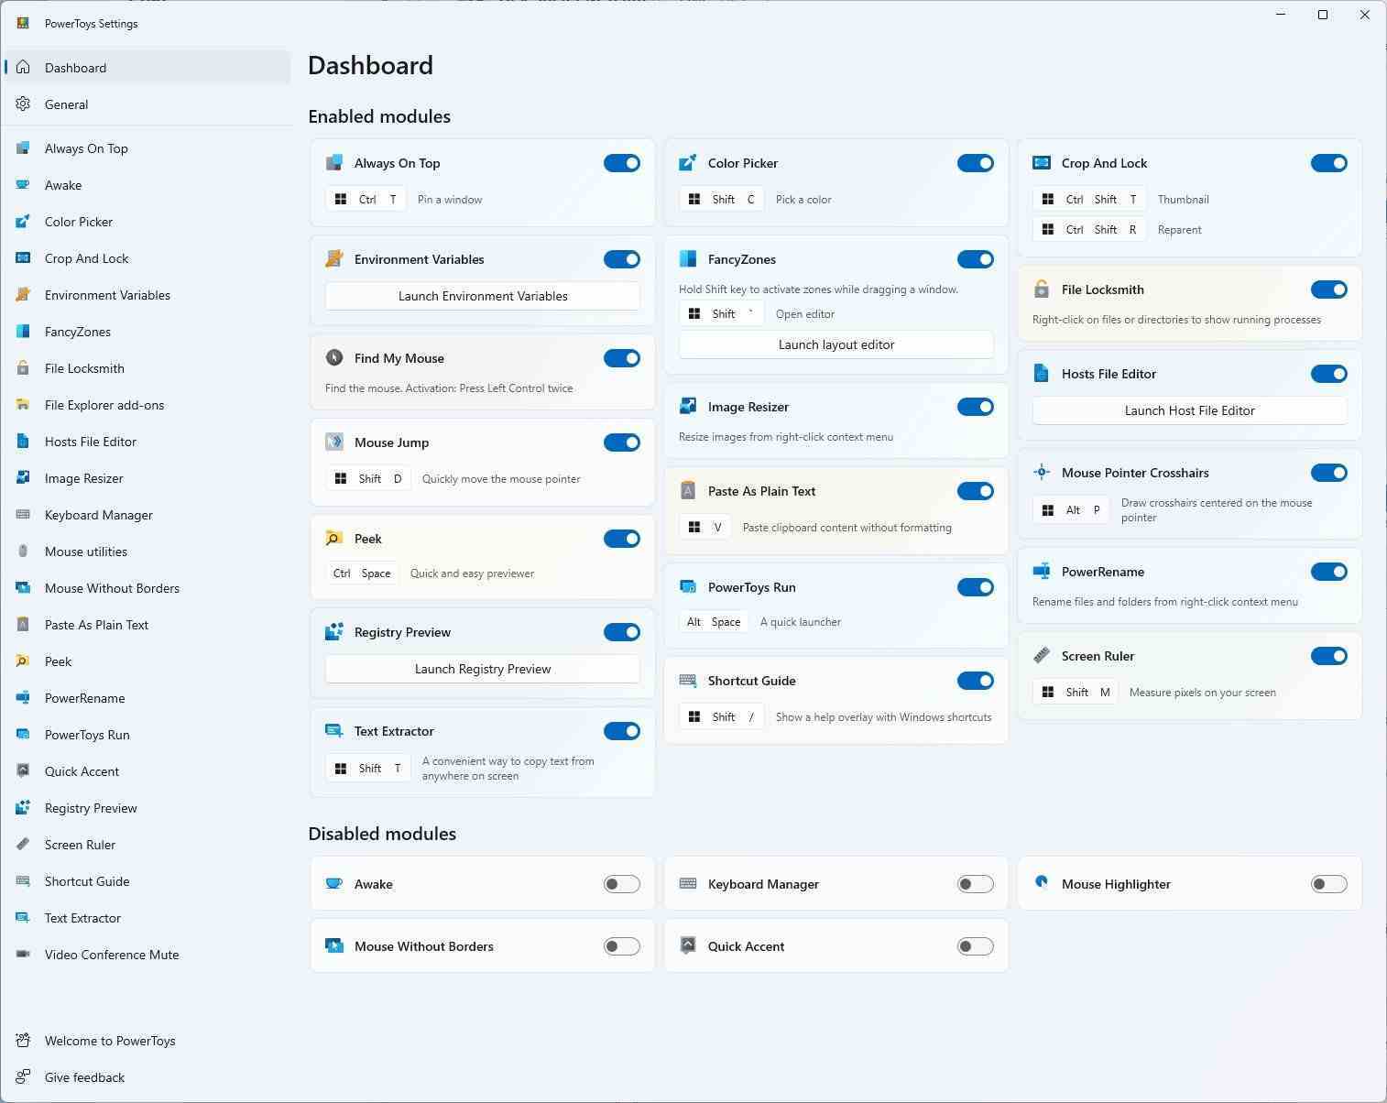This screenshot has height=1103, width=1387.
Task: Enable the Awake module toggle
Action: click(622, 884)
